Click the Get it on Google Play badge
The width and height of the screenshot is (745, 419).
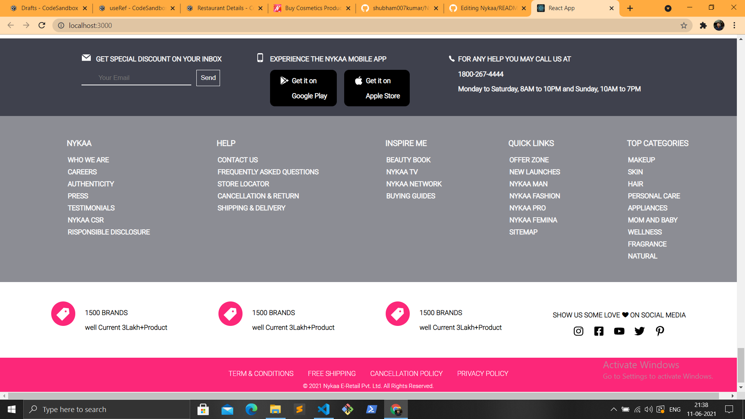pyautogui.click(x=303, y=88)
